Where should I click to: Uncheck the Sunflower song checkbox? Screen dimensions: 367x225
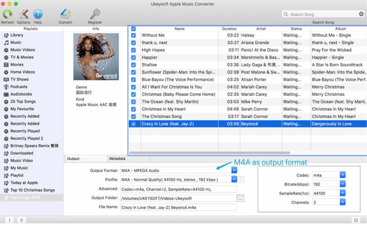[133, 72]
